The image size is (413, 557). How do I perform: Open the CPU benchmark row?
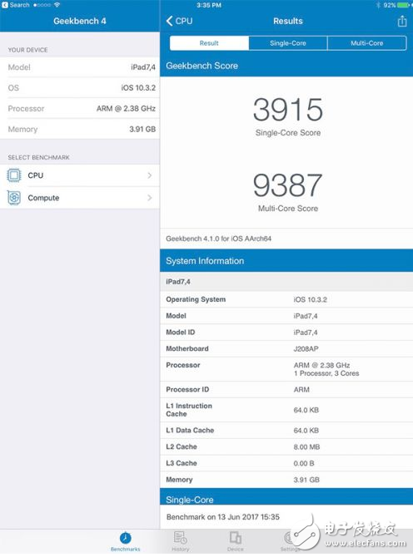coord(80,175)
